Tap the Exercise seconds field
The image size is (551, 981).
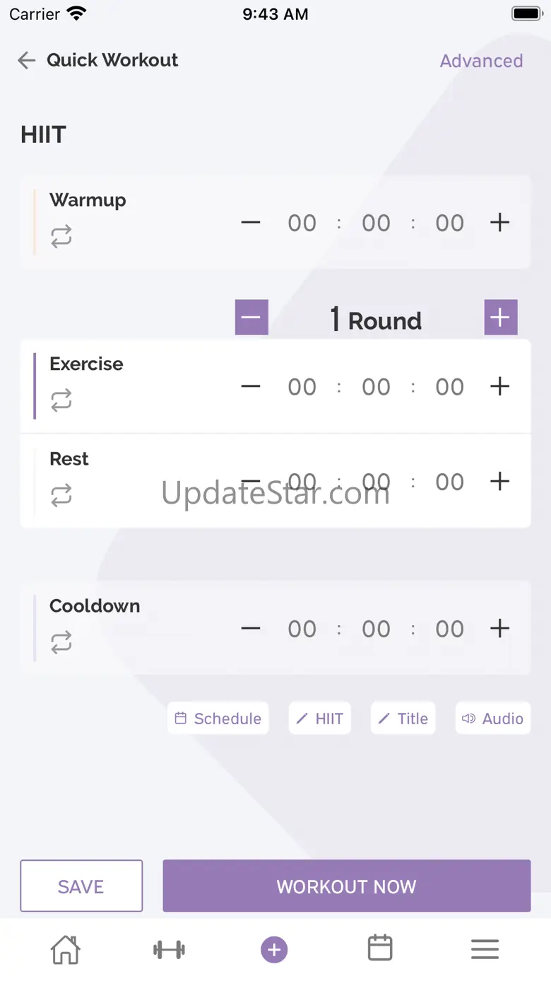pos(449,387)
